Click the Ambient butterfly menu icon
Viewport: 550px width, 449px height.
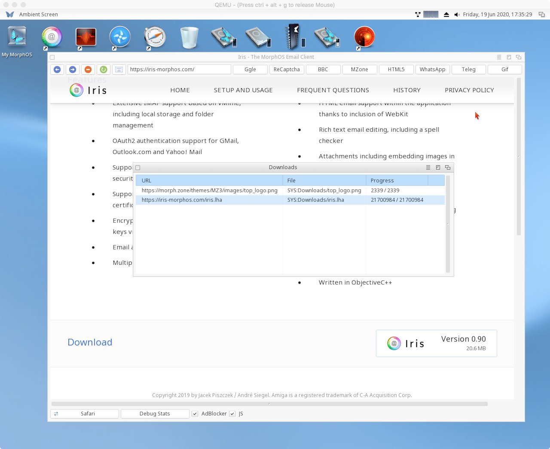pyautogui.click(x=10, y=14)
